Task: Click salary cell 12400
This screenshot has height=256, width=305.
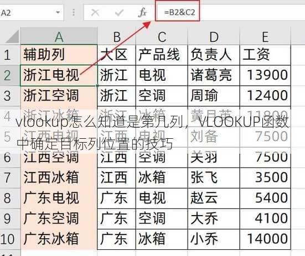Action: [265, 96]
